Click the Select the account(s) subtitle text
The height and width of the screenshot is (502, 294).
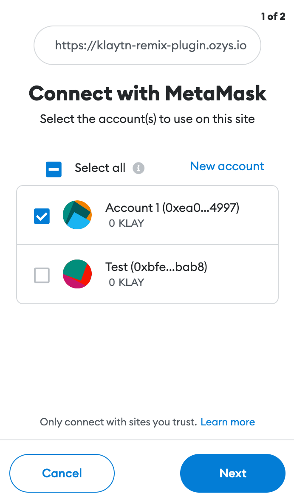tap(147, 119)
